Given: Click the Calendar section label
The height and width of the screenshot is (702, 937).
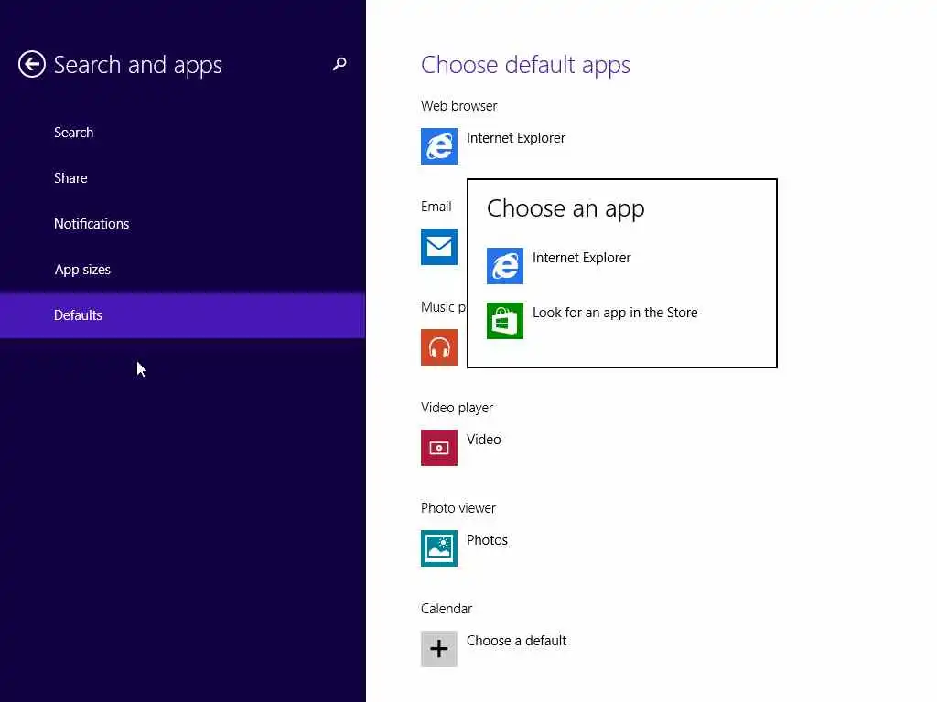Looking at the screenshot, I should click(x=447, y=609).
